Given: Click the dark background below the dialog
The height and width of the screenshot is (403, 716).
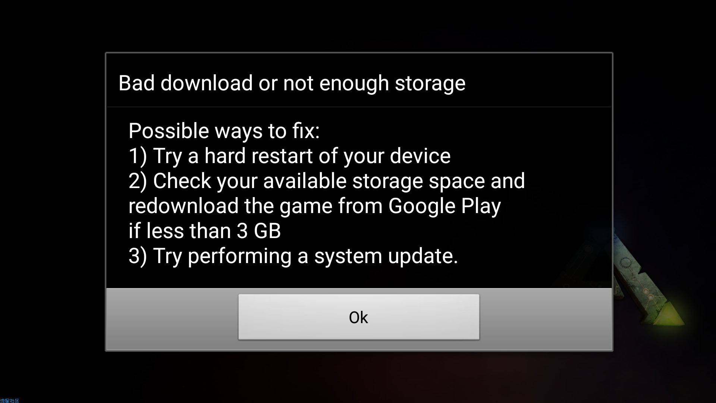Looking at the screenshot, I should (358, 377).
